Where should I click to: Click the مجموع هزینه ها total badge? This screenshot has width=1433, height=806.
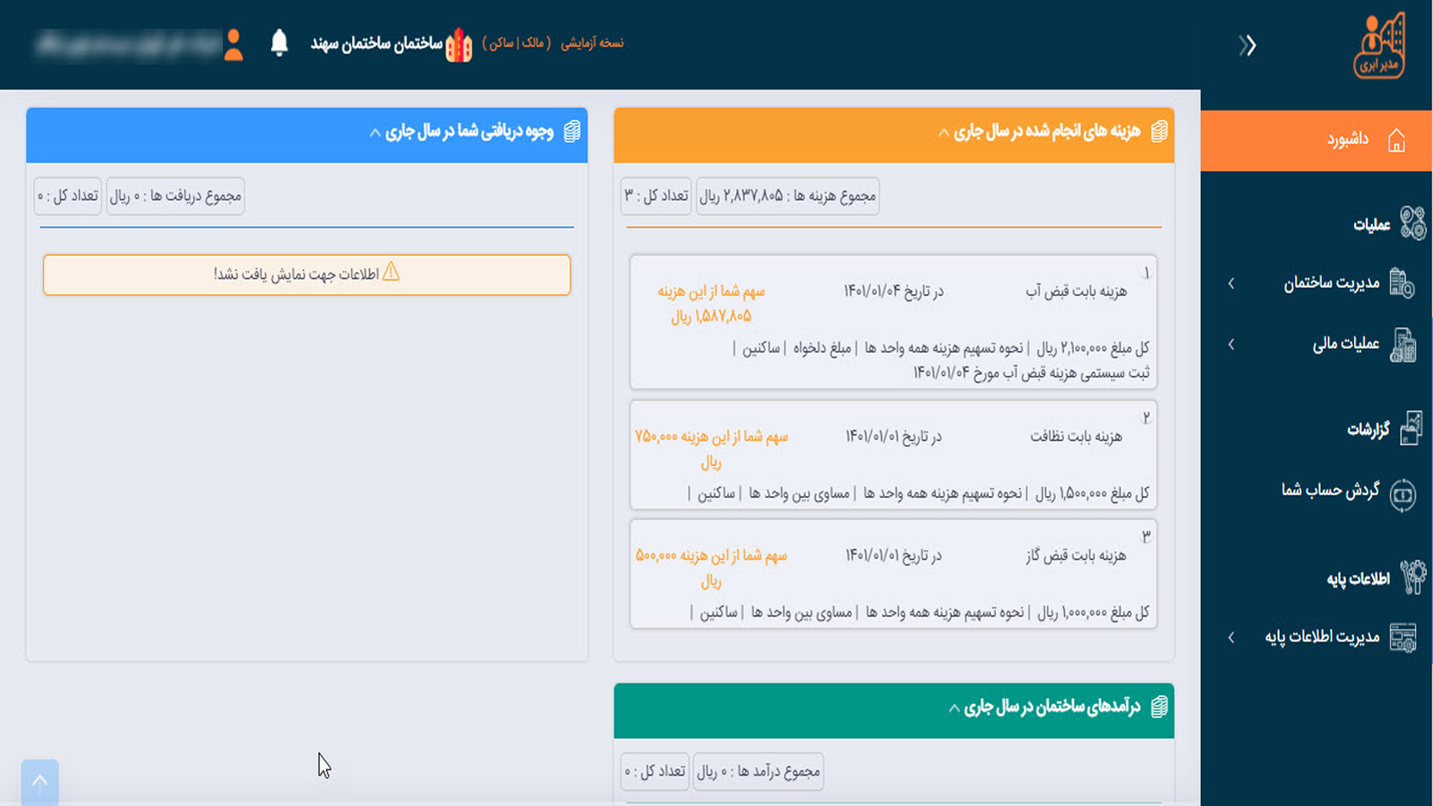[787, 196]
